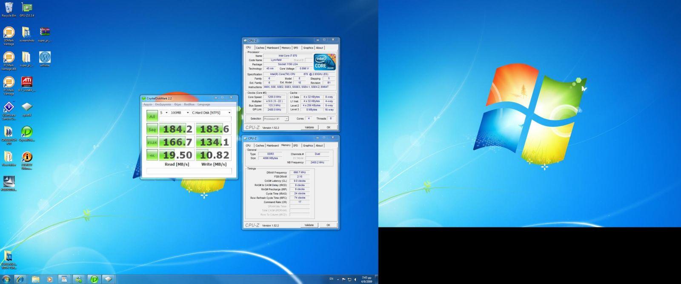
Task: Select About tab in upper CPU-Z window
Action: 319,48
